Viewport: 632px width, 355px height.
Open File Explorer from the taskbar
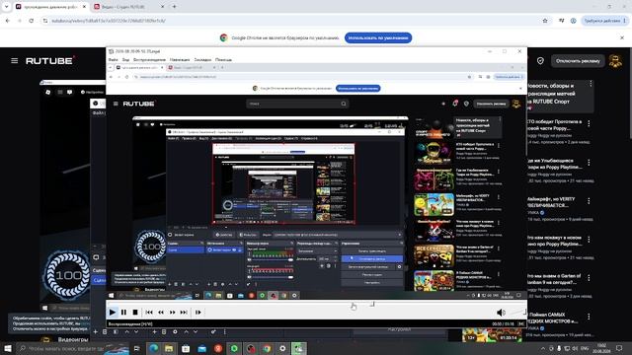point(169,348)
